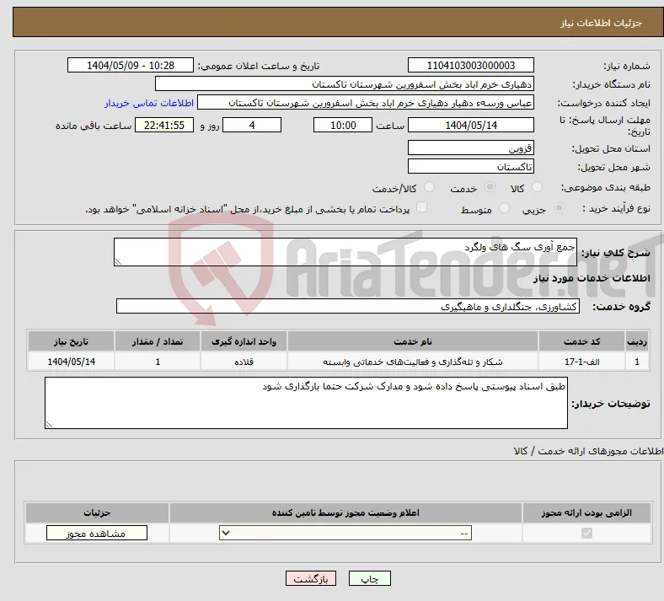Click the توضیحات خریدار text area
This screenshot has width=664, height=601.
(x=306, y=403)
